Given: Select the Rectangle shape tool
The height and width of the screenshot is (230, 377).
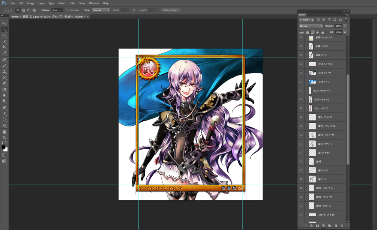Looking at the screenshot, I should tap(5, 125).
